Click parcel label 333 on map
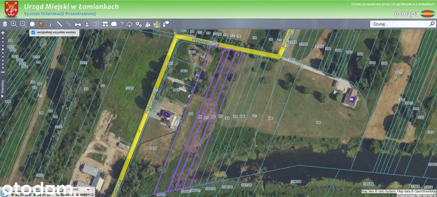This screenshot has width=437, height=197. 431,132
